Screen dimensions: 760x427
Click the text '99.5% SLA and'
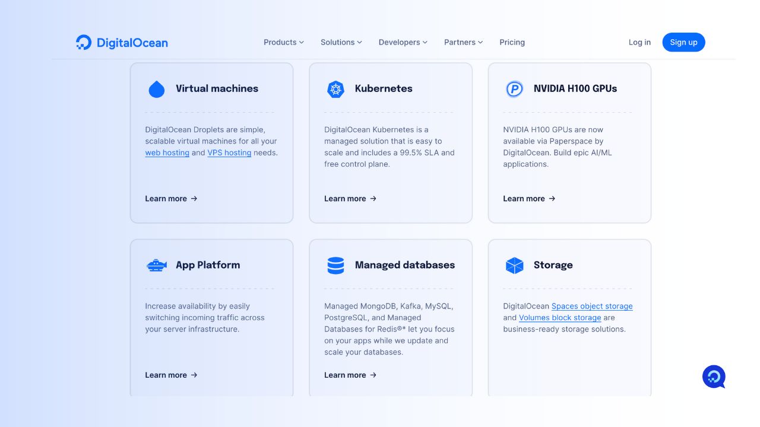427,152
